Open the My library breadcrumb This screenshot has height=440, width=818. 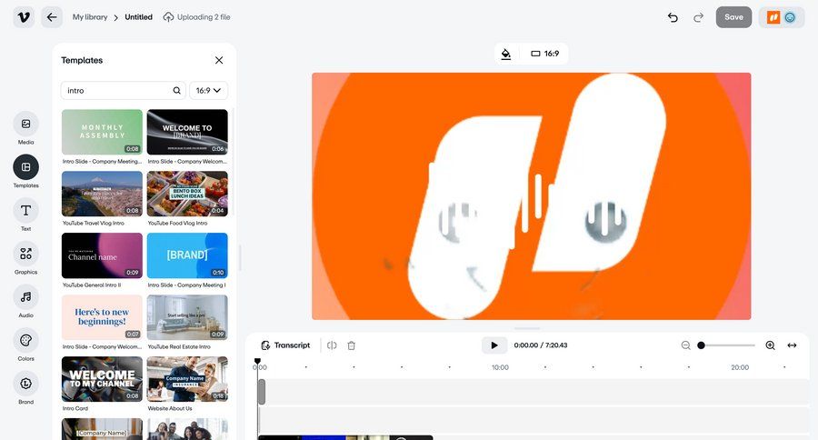(x=90, y=17)
